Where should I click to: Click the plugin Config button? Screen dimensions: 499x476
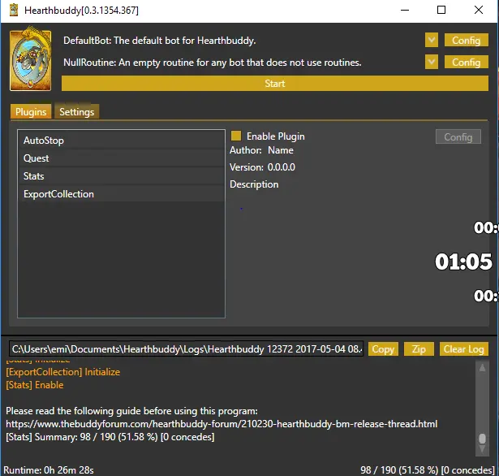(x=458, y=137)
